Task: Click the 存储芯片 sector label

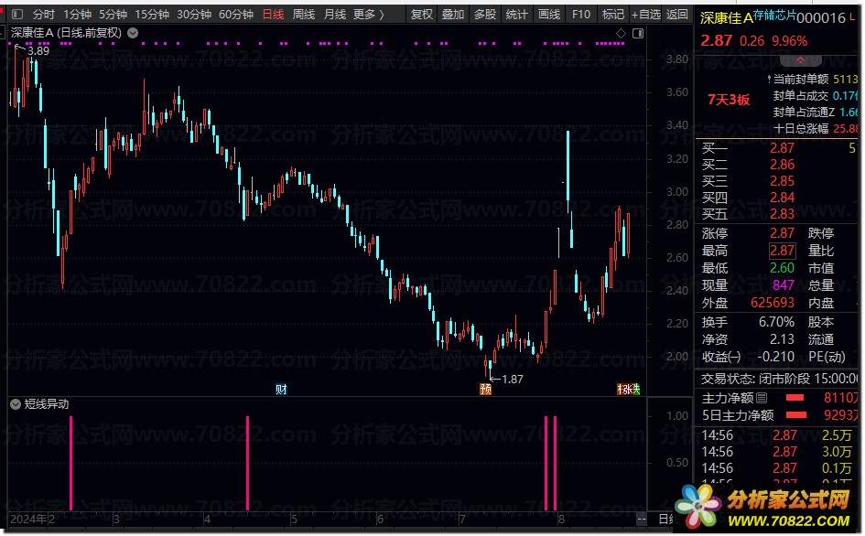Action: [774, 16]
